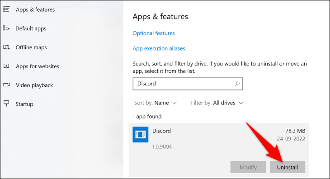The image size is (330, 179).
Task: Click chevron next to All drives filter
Action: pyautogui.click(x=241, y=103)
